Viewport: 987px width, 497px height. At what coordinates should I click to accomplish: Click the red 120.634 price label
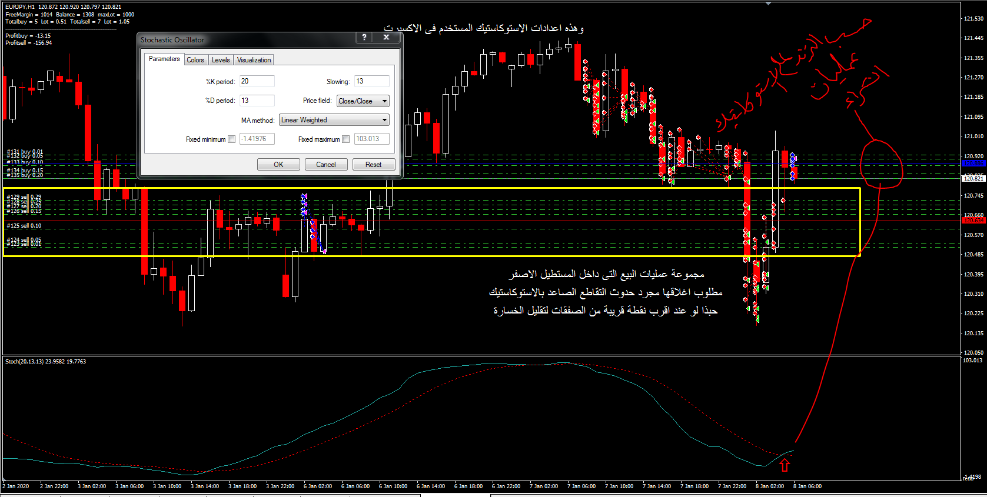(973, 221)
